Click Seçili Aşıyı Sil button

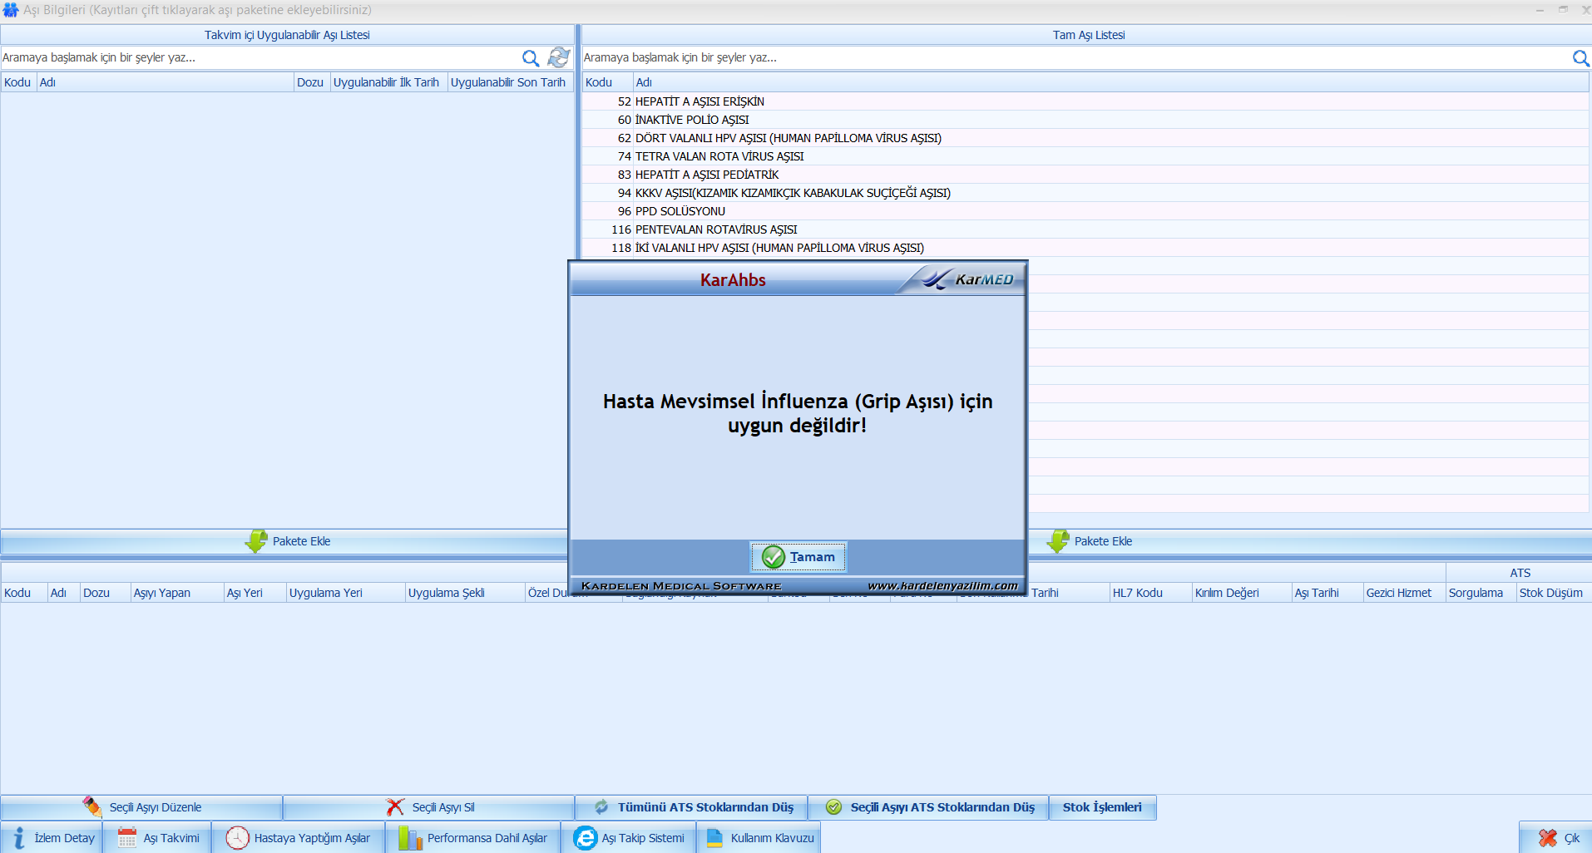(430, 807)
